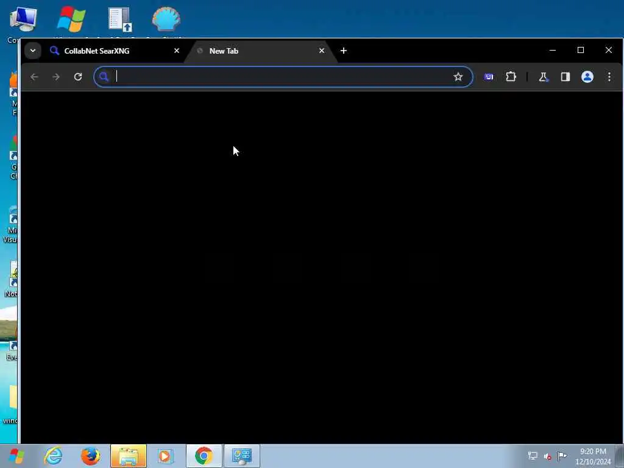Image resolution: width=624 pixels, height=468 pixels.
Task: Bookmark this tab with the star
Action: pos(458,77)
